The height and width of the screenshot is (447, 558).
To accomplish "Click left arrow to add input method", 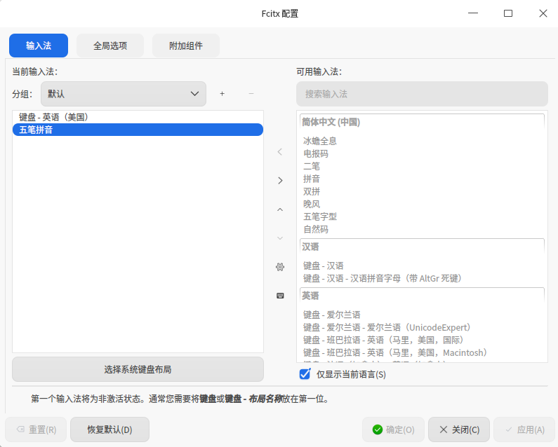I will click(280, 152).
